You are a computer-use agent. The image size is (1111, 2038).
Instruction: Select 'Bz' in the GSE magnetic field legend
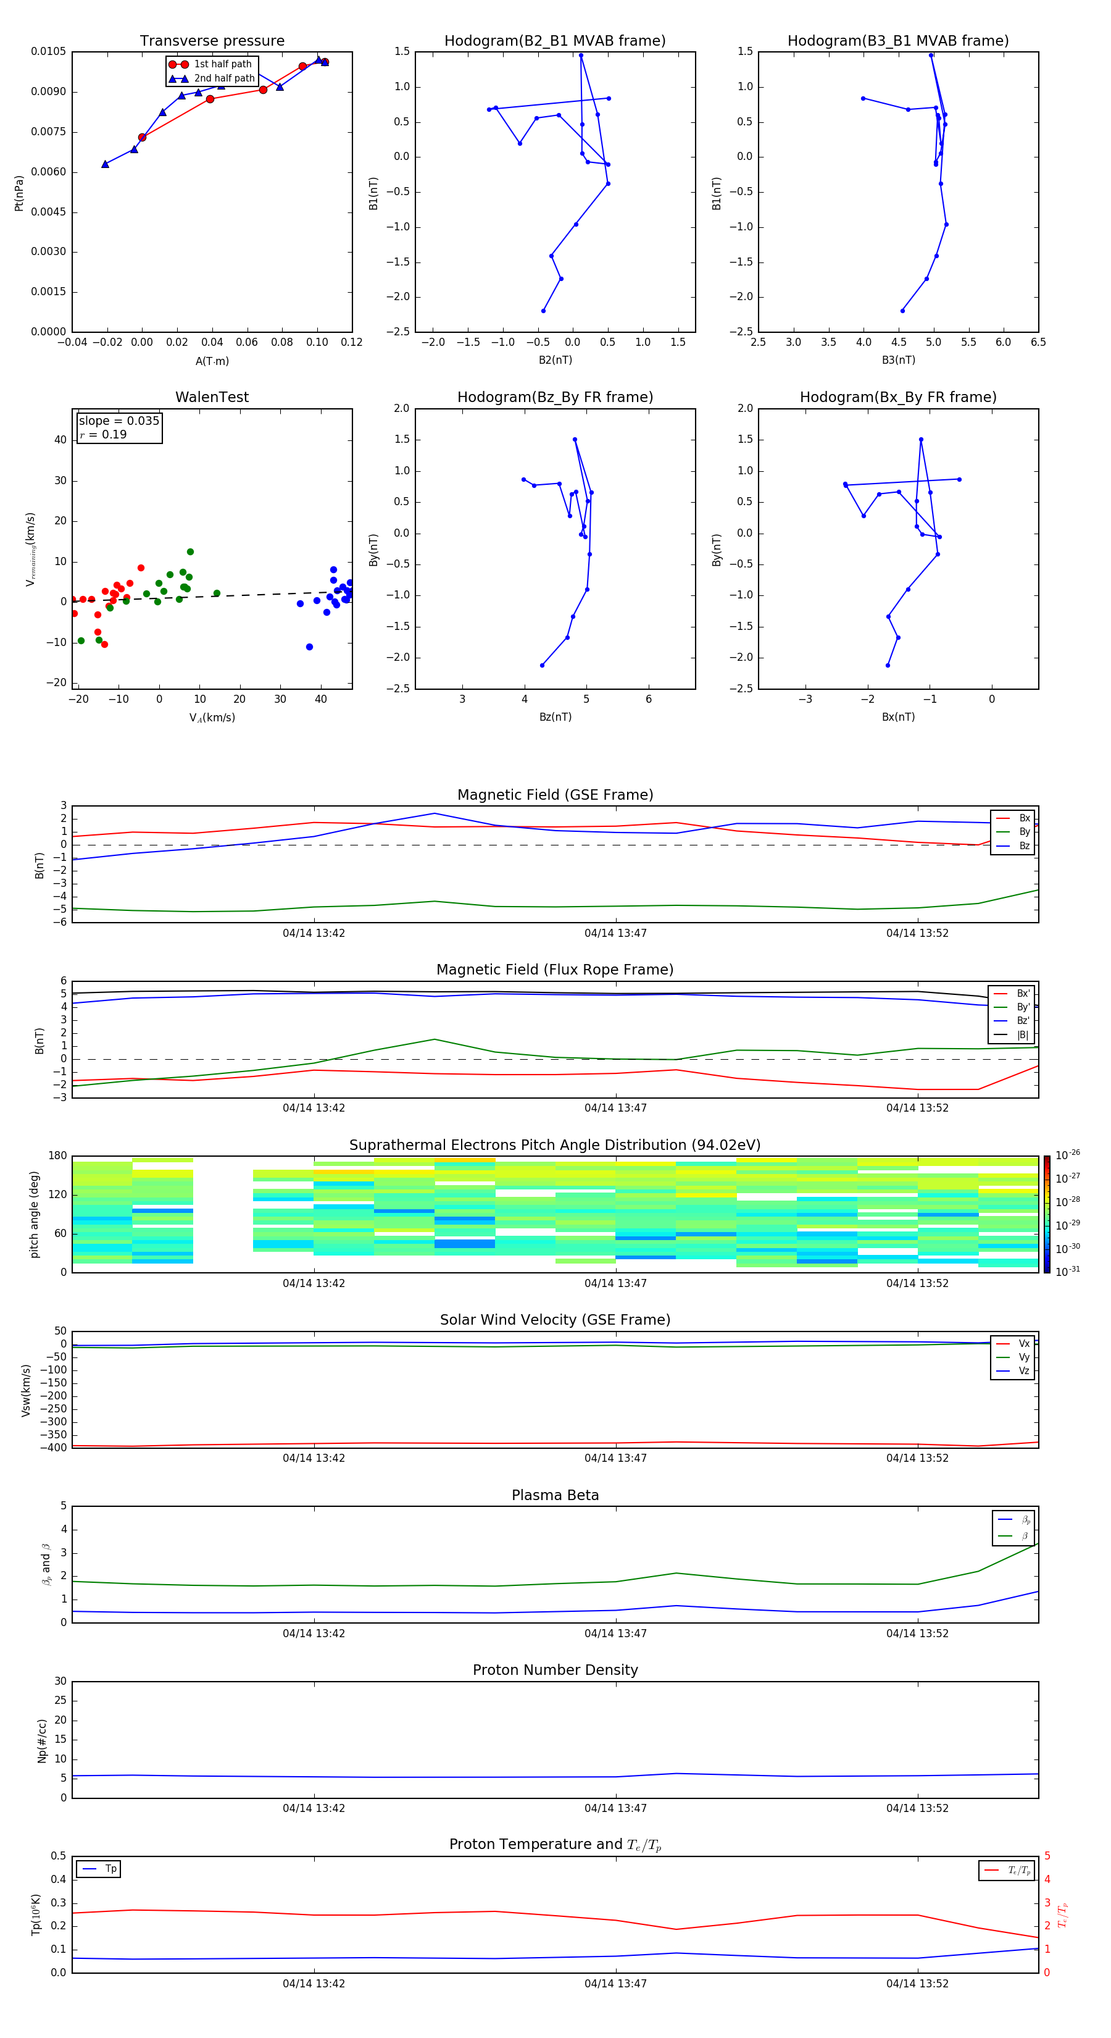click(1013, 845)
